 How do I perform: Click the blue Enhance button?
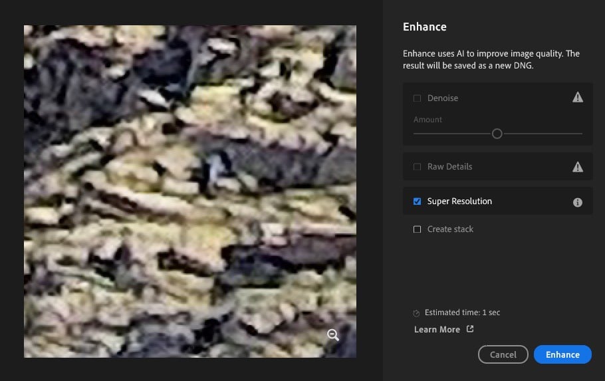coord(562,354)
